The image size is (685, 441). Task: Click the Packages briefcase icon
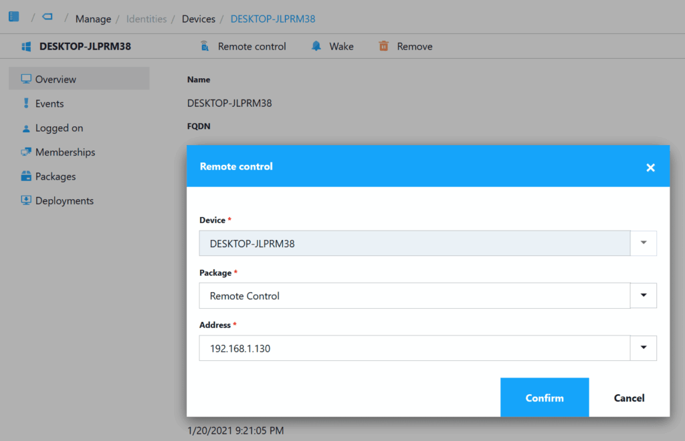26,176
